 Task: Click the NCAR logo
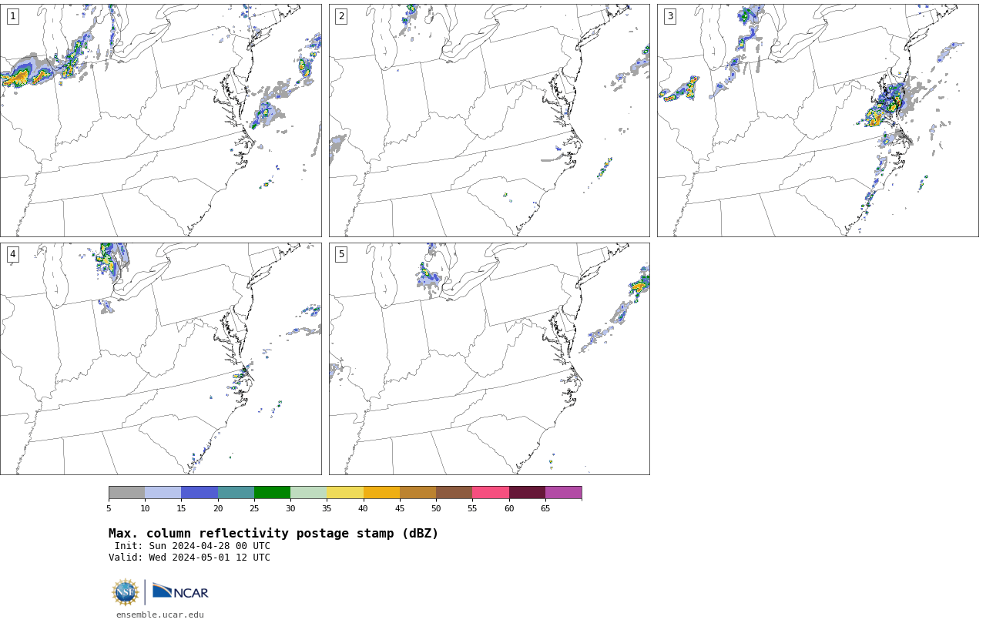pos(181,591)
